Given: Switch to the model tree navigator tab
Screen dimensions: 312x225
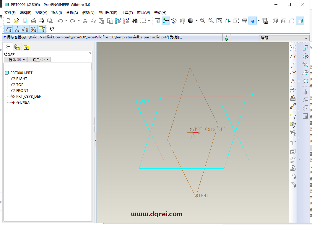Looking at the screenshot, I should 8,47.
